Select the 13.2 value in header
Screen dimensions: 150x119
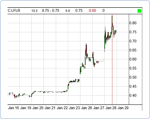pyautogui.click(x=34, y=11)
